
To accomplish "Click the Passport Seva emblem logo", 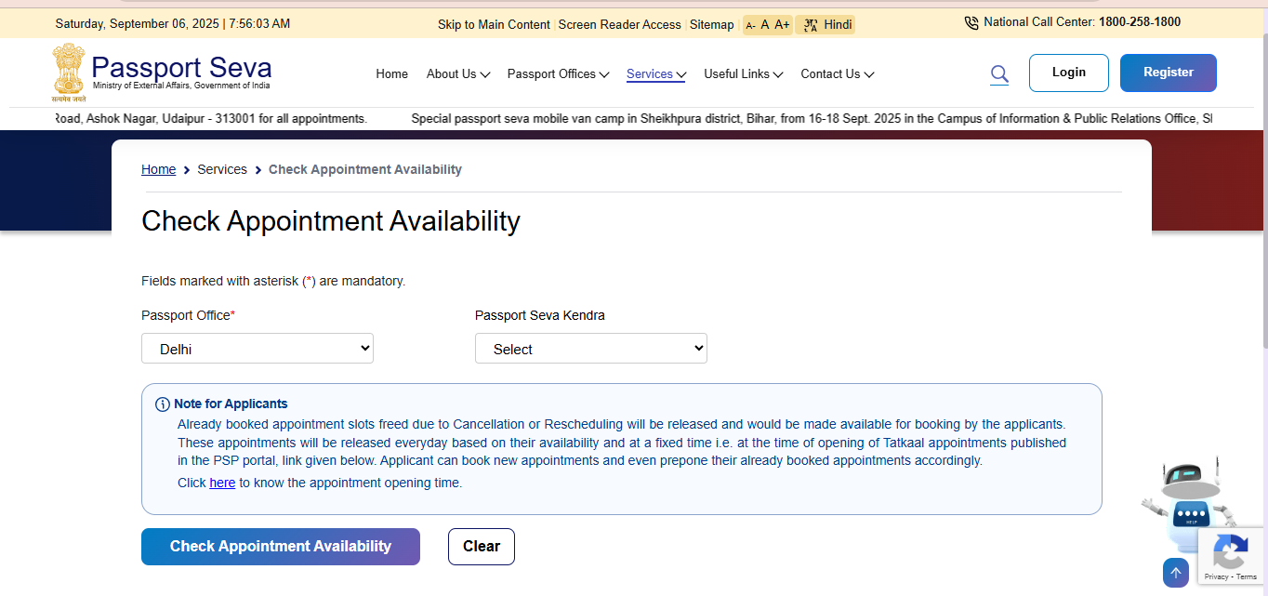I will point(69,72).
